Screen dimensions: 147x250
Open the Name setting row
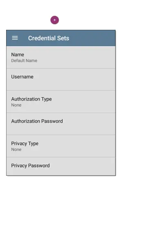pyautogui.click(x=61, y=58)
